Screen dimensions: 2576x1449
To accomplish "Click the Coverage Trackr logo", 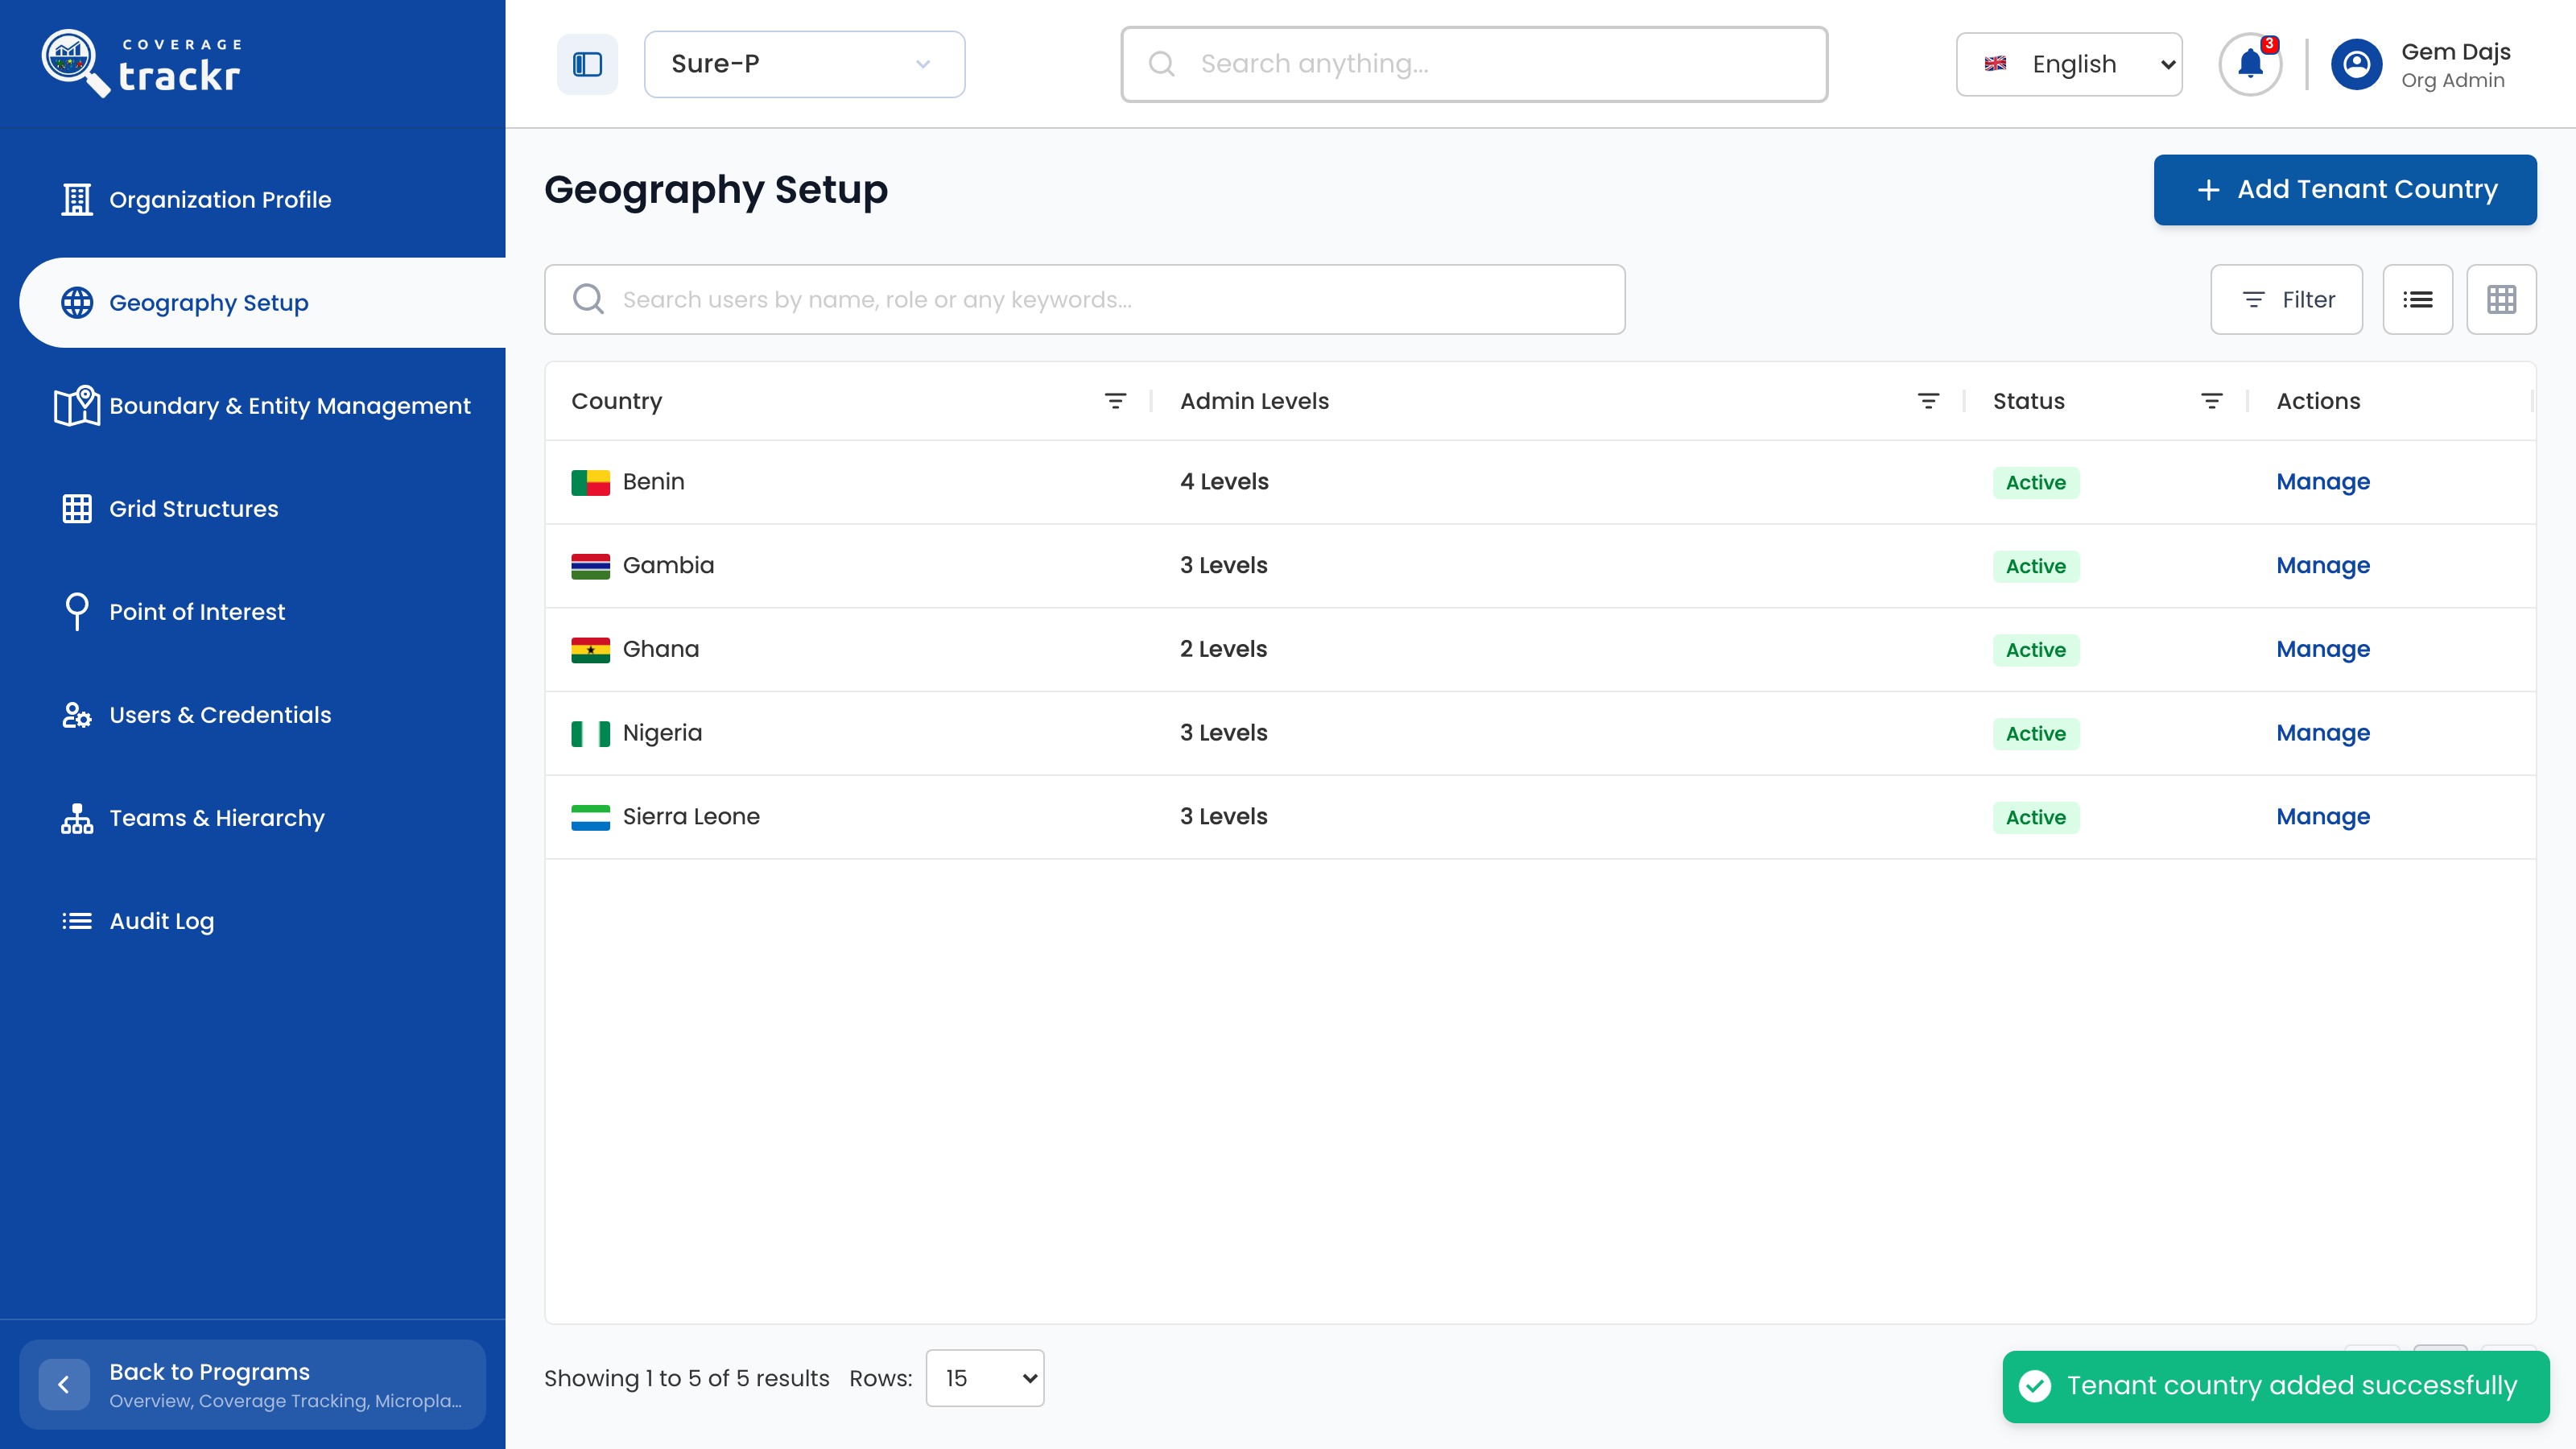I will tap(141, 63).
